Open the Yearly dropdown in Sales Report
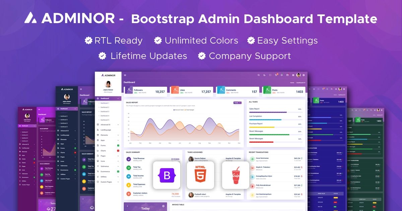402x211 pixels. point(238,103)
